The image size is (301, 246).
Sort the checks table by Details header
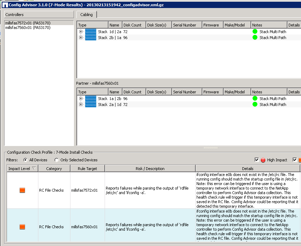248,169
